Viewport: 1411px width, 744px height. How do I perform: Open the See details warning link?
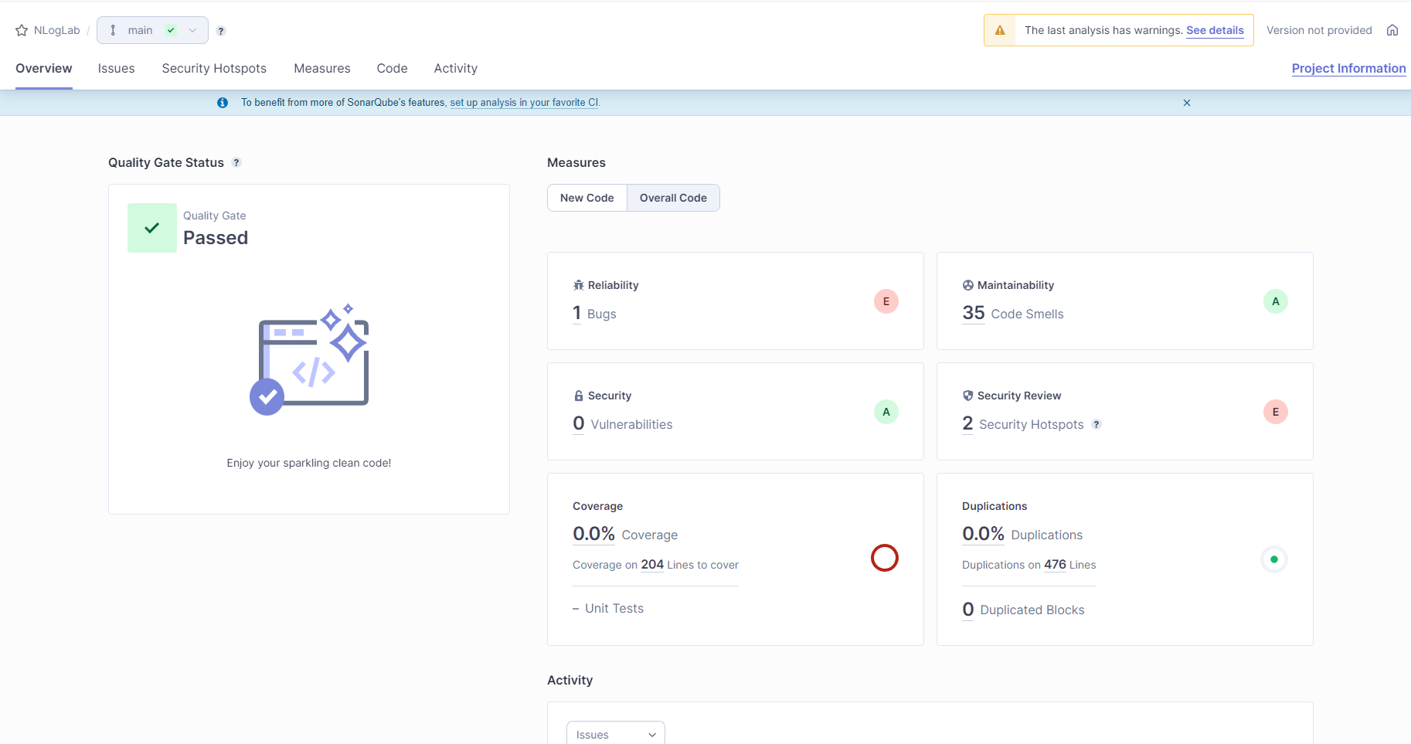pos(1215,30)
